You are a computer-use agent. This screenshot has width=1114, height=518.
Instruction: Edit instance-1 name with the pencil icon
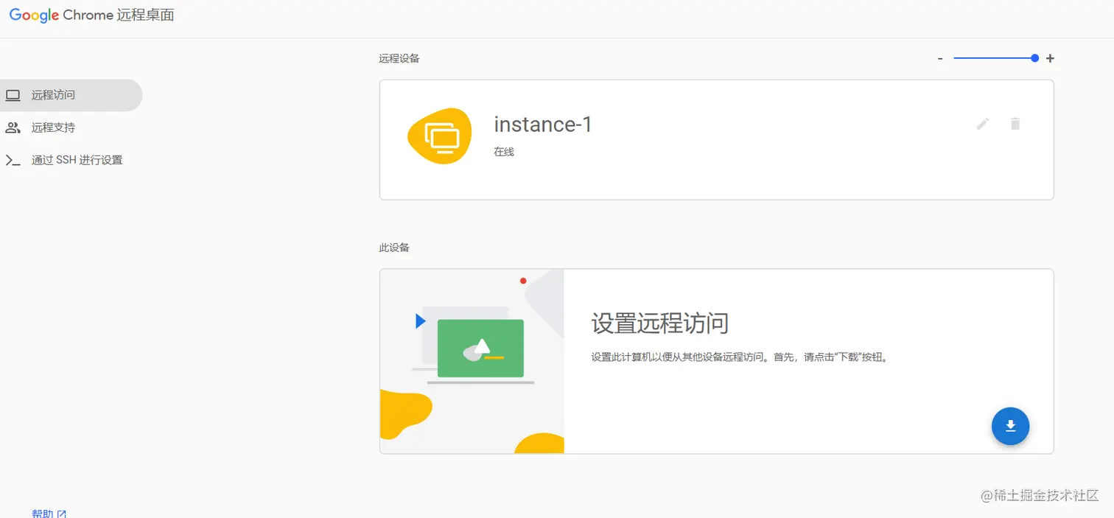983,124
